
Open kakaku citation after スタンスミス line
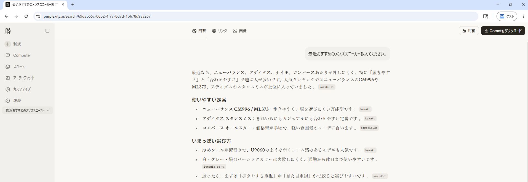[370, 119]
